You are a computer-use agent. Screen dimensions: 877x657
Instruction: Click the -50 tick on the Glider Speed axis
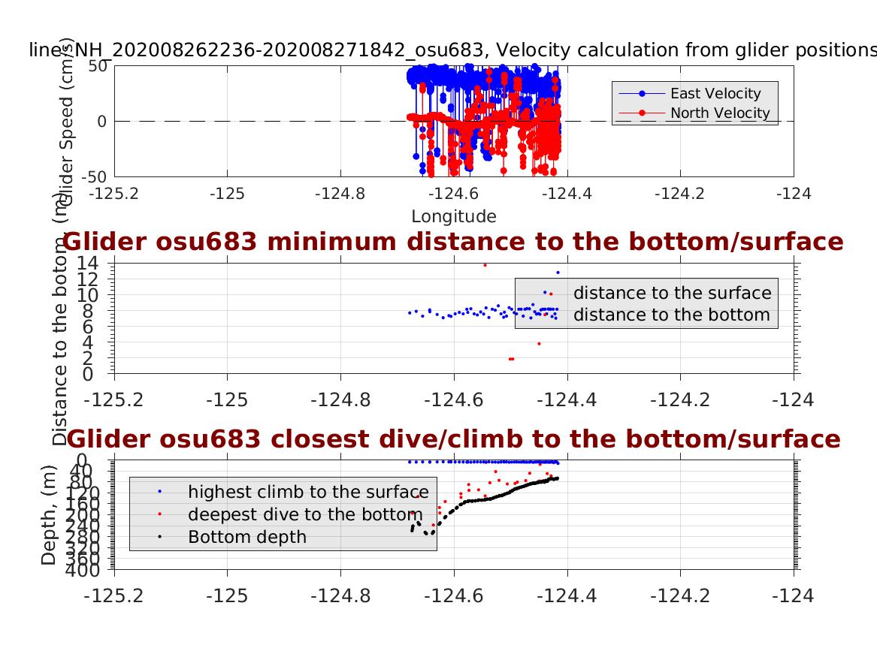point(94,176)
